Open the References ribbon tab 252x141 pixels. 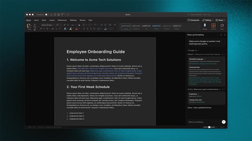(62, 20)
